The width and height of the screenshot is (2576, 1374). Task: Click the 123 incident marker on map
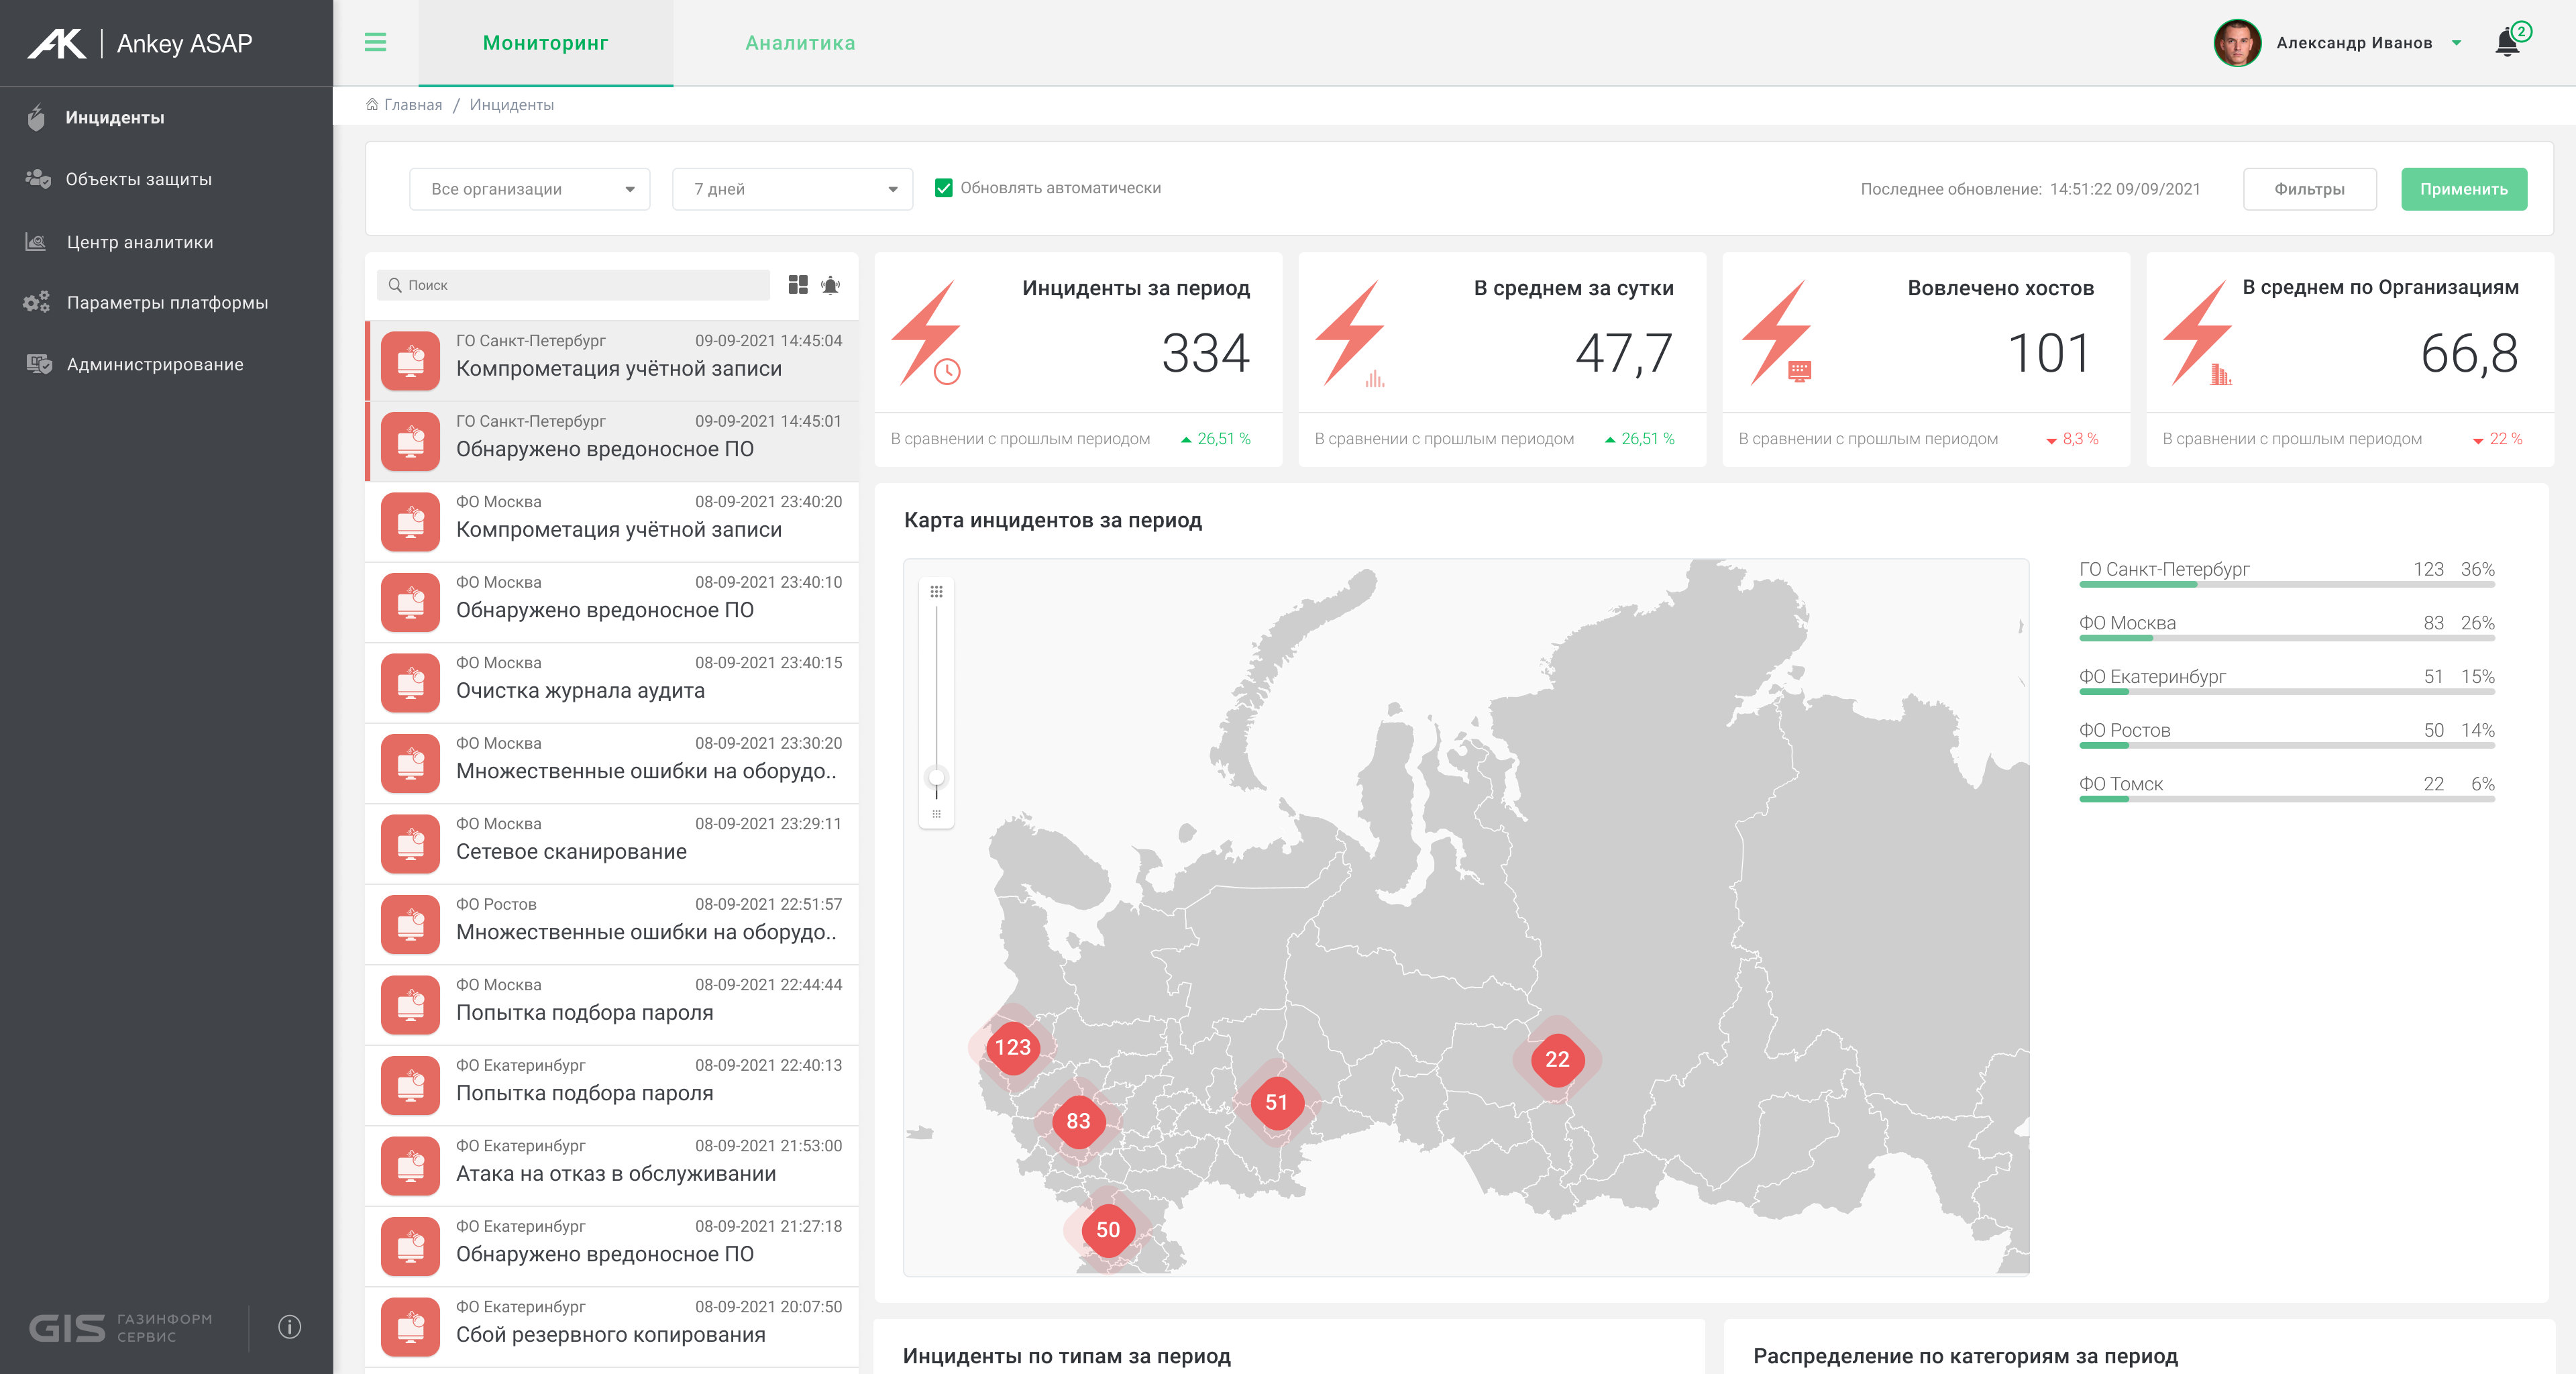(1012, 1047)
